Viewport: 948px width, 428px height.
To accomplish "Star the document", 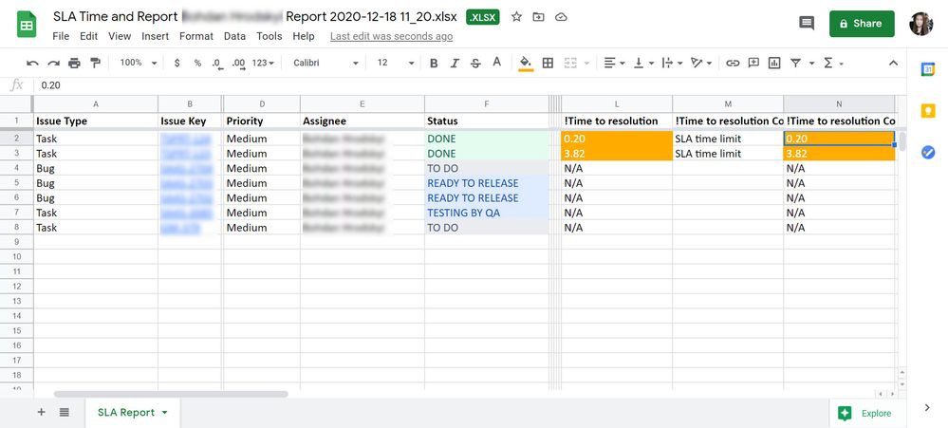I will pos(516,17).
